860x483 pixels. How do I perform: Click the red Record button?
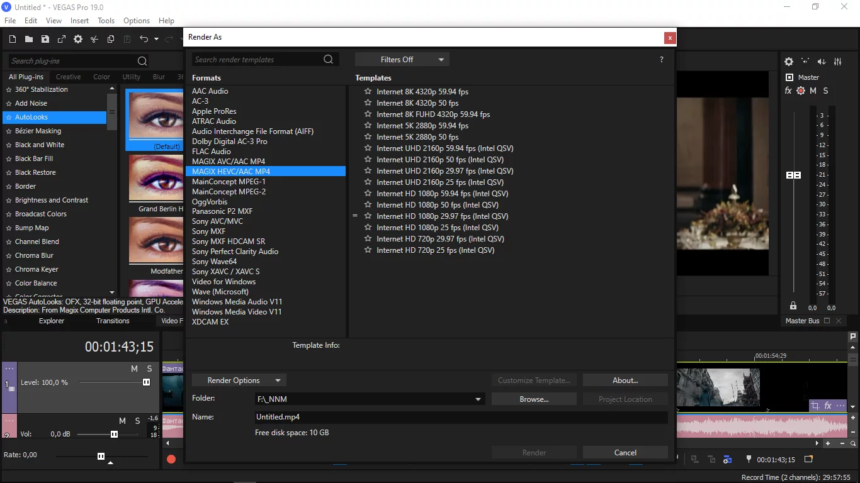coord(171,459)
